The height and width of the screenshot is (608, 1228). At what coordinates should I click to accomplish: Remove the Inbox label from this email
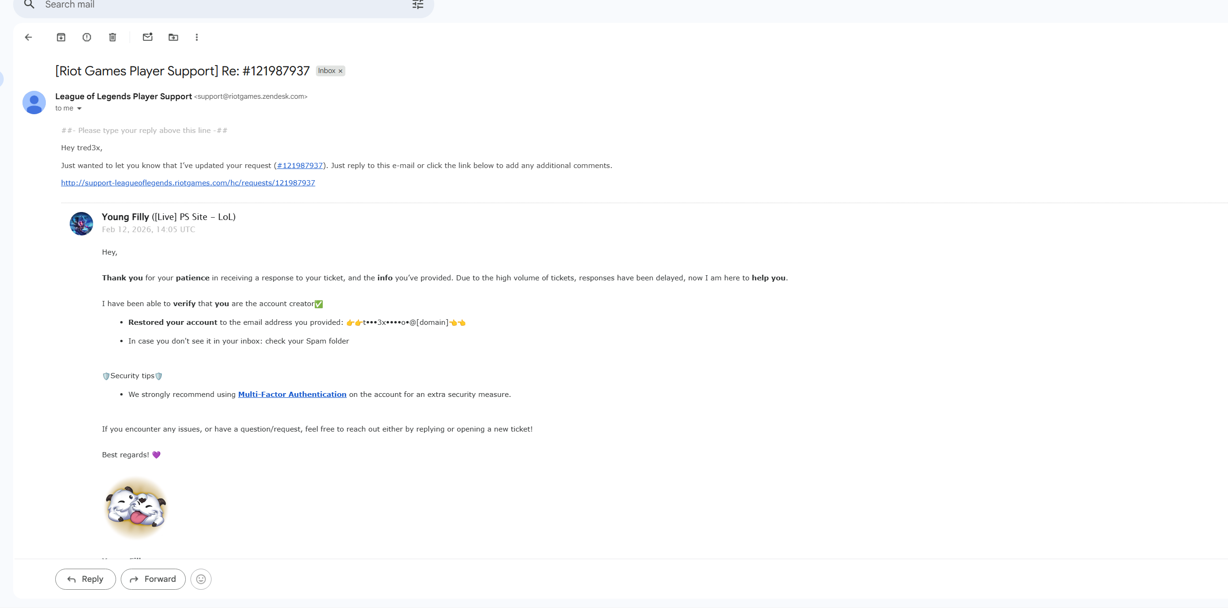pyautogui.click(x=340, y=71)
